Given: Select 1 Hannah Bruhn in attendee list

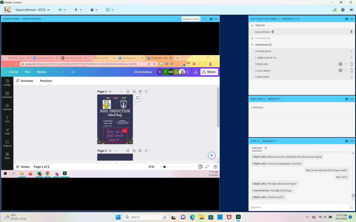Looking at the screenshot, I should pos(302,51).
